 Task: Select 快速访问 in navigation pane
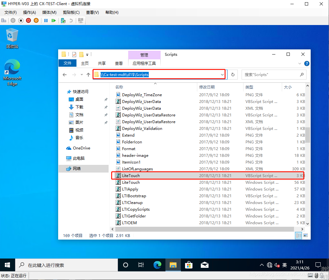[80, 91]
